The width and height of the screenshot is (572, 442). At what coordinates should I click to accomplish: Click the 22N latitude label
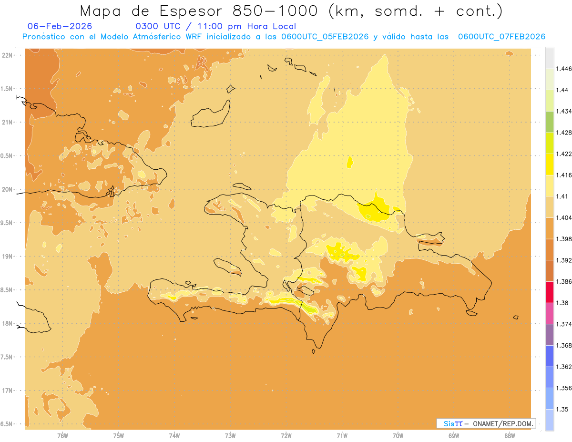click(x=8, y=55)
